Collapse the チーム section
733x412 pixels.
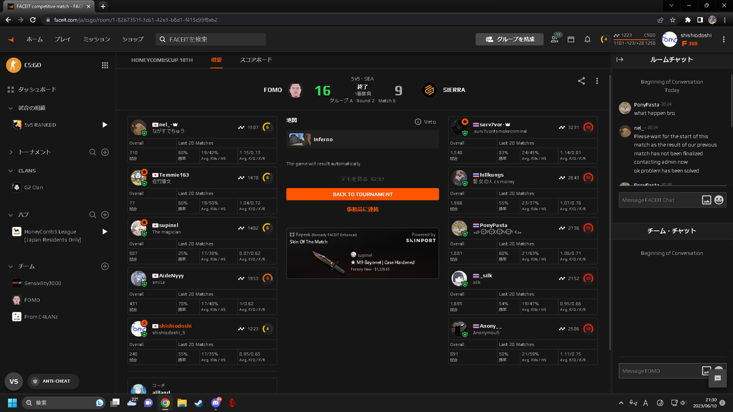pos(10,267)
